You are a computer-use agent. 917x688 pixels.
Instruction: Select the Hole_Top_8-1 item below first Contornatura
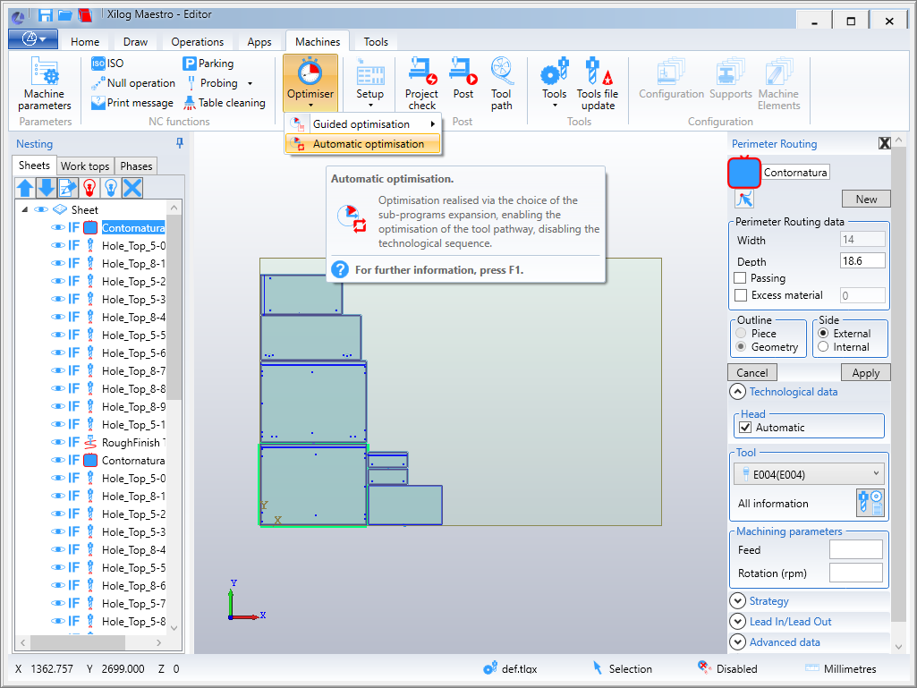point(133,263)
